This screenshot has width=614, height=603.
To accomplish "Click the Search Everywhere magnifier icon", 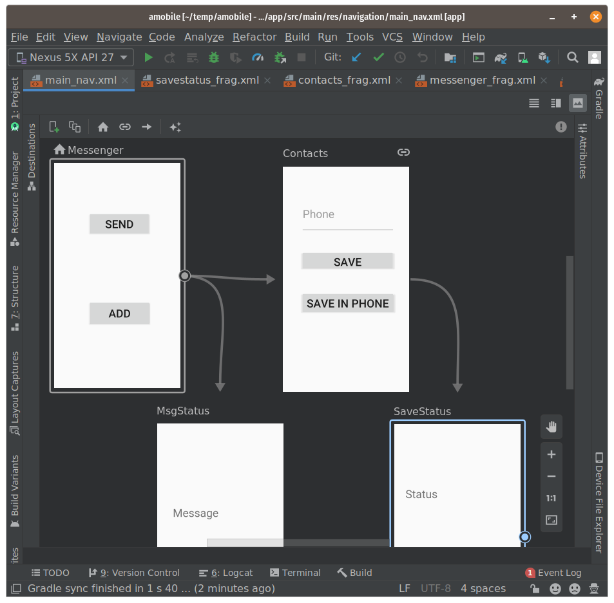I will coord(572,57).
